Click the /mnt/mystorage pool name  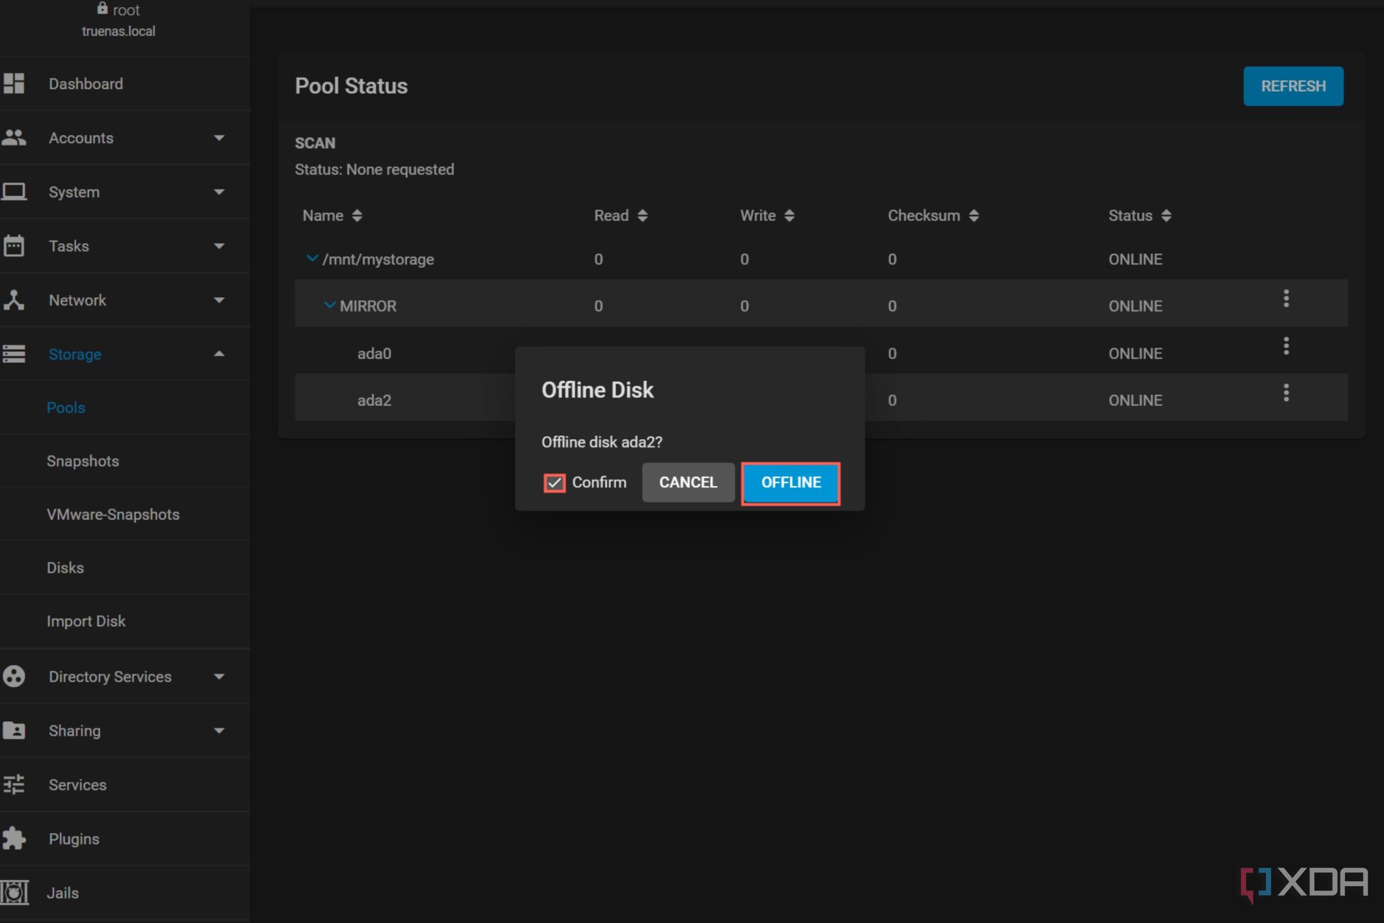coord(378,259)
